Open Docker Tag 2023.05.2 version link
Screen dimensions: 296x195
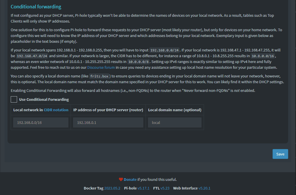[112, 188]
